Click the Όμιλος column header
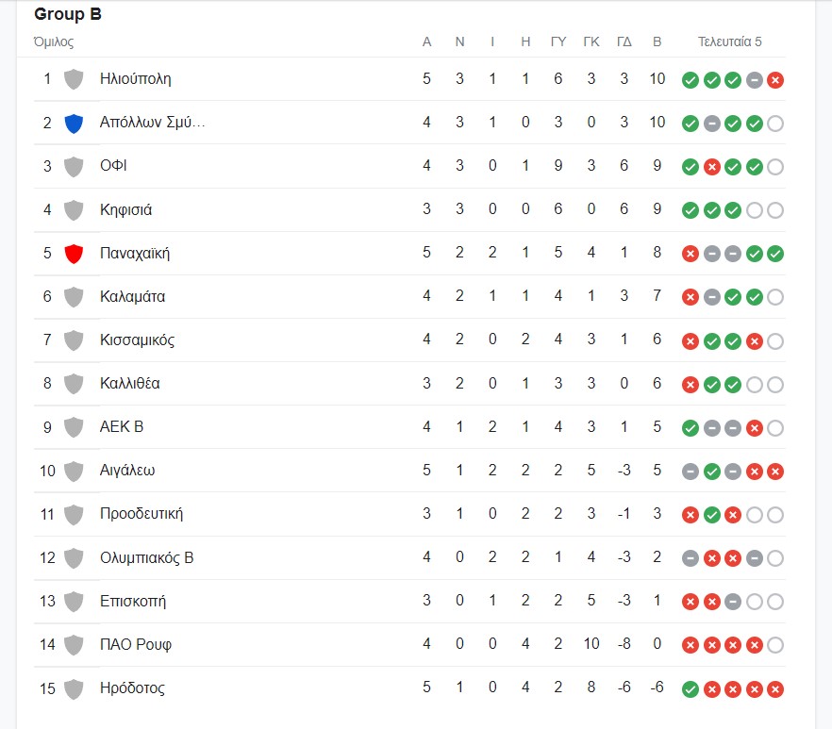The image size is (832, 729). (x=54, y=41)
